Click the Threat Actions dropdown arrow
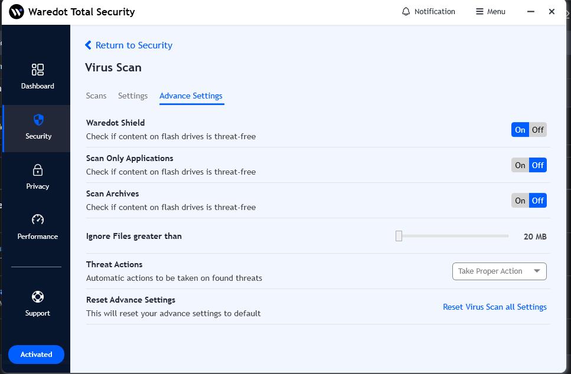The width and height of the screenshot is (571, 374). click(537, 271)
